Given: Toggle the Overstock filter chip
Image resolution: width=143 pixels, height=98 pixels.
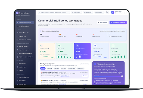Looking at the screenshot, I should pos(49,68).
